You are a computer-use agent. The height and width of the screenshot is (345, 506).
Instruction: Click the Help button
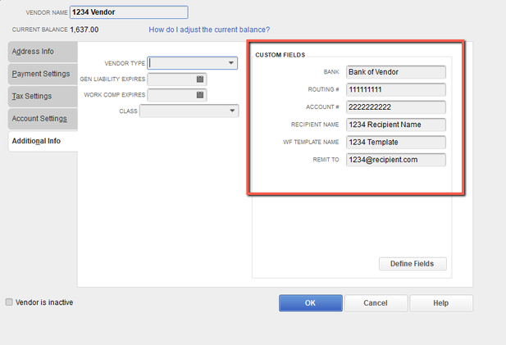point(440,303)
